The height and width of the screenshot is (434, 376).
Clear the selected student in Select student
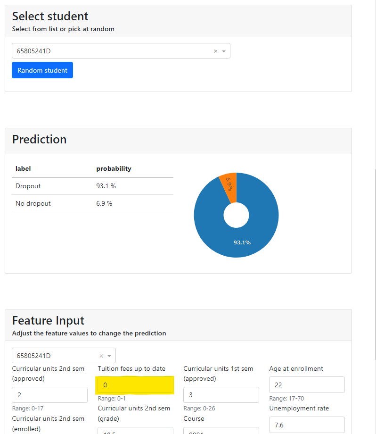point(216,51)
